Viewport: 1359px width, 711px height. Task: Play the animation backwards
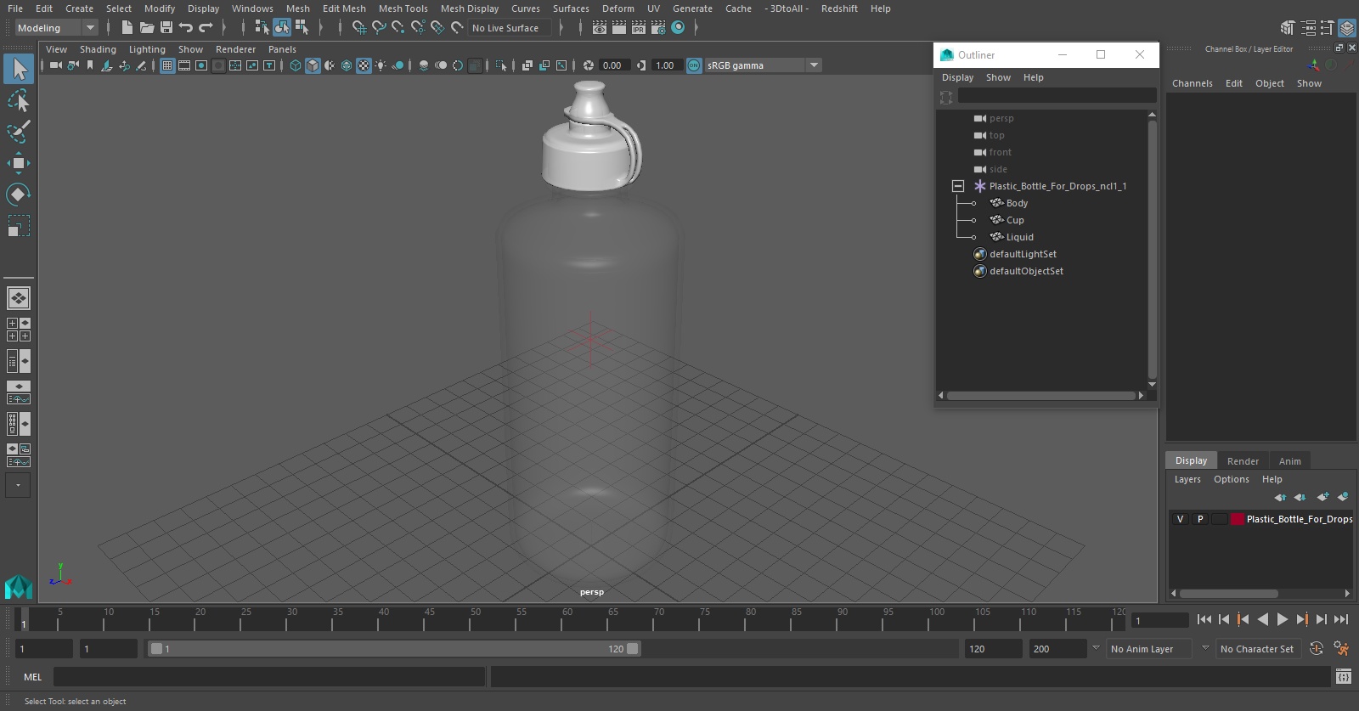[x=1263, y=620]
